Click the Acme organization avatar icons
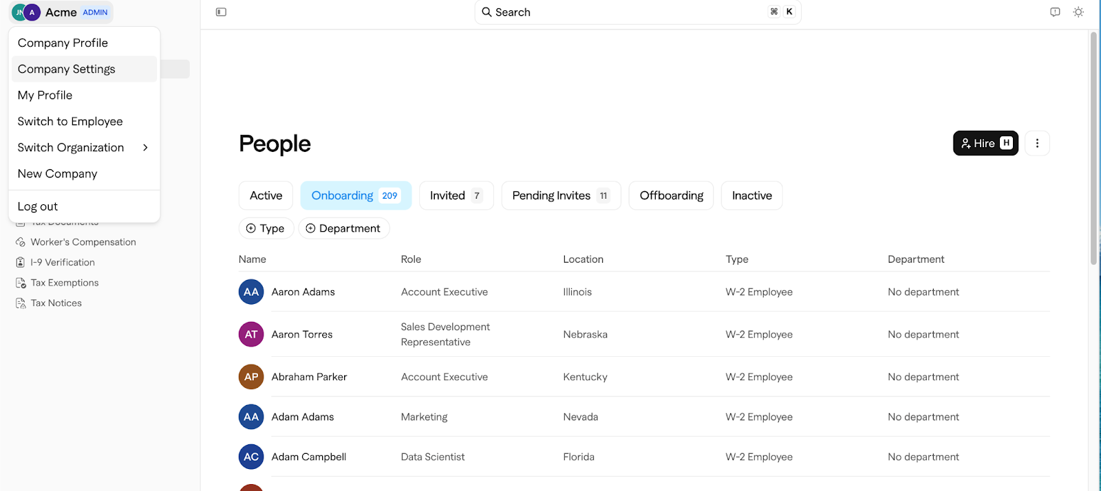 [x=26, y=12]
